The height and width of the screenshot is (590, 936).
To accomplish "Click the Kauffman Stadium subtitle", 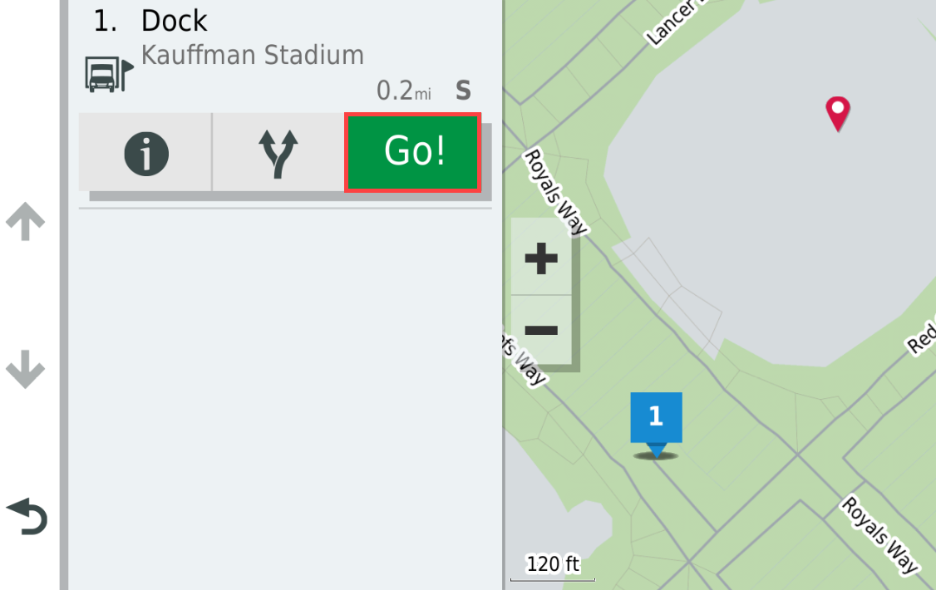I will click(x=252, y=55).
